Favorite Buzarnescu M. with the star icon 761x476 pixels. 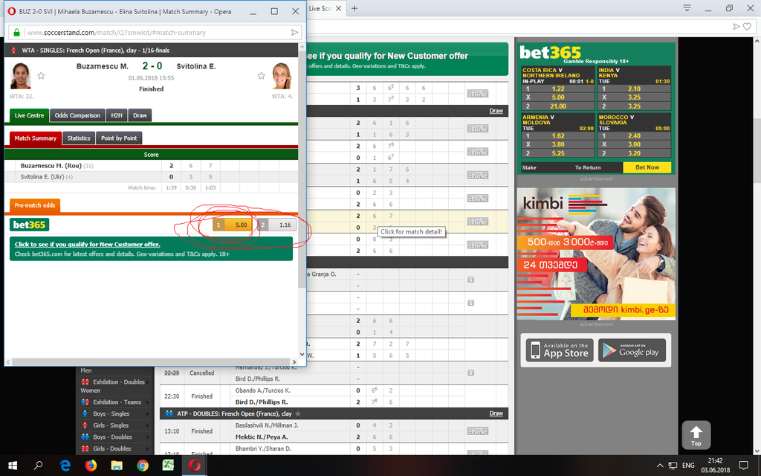pyautogui.click(x=42, y=76)
